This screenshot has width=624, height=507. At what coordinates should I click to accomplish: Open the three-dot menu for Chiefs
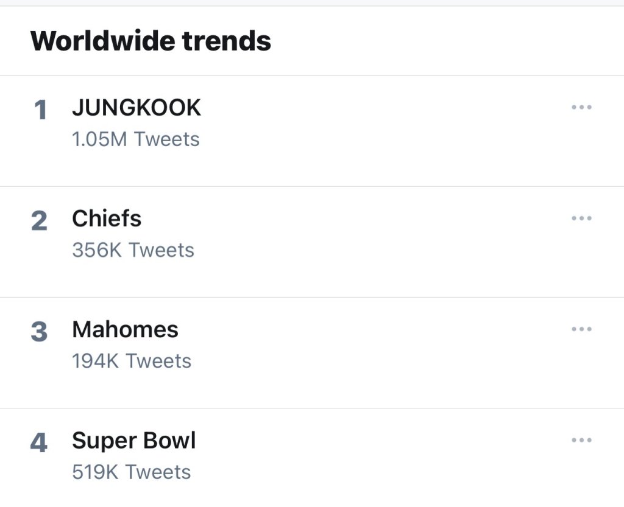[x=581, y=219]
